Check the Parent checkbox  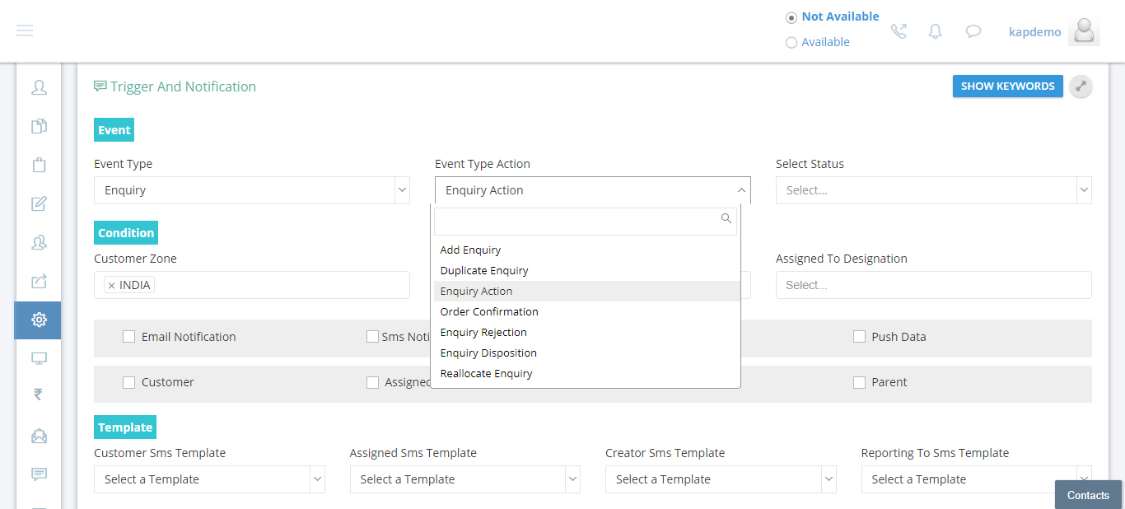pyautogui.click(x=859, y=382)
